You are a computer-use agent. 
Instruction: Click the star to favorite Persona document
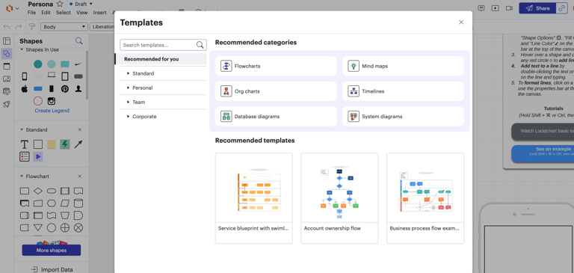click(60, 4)
